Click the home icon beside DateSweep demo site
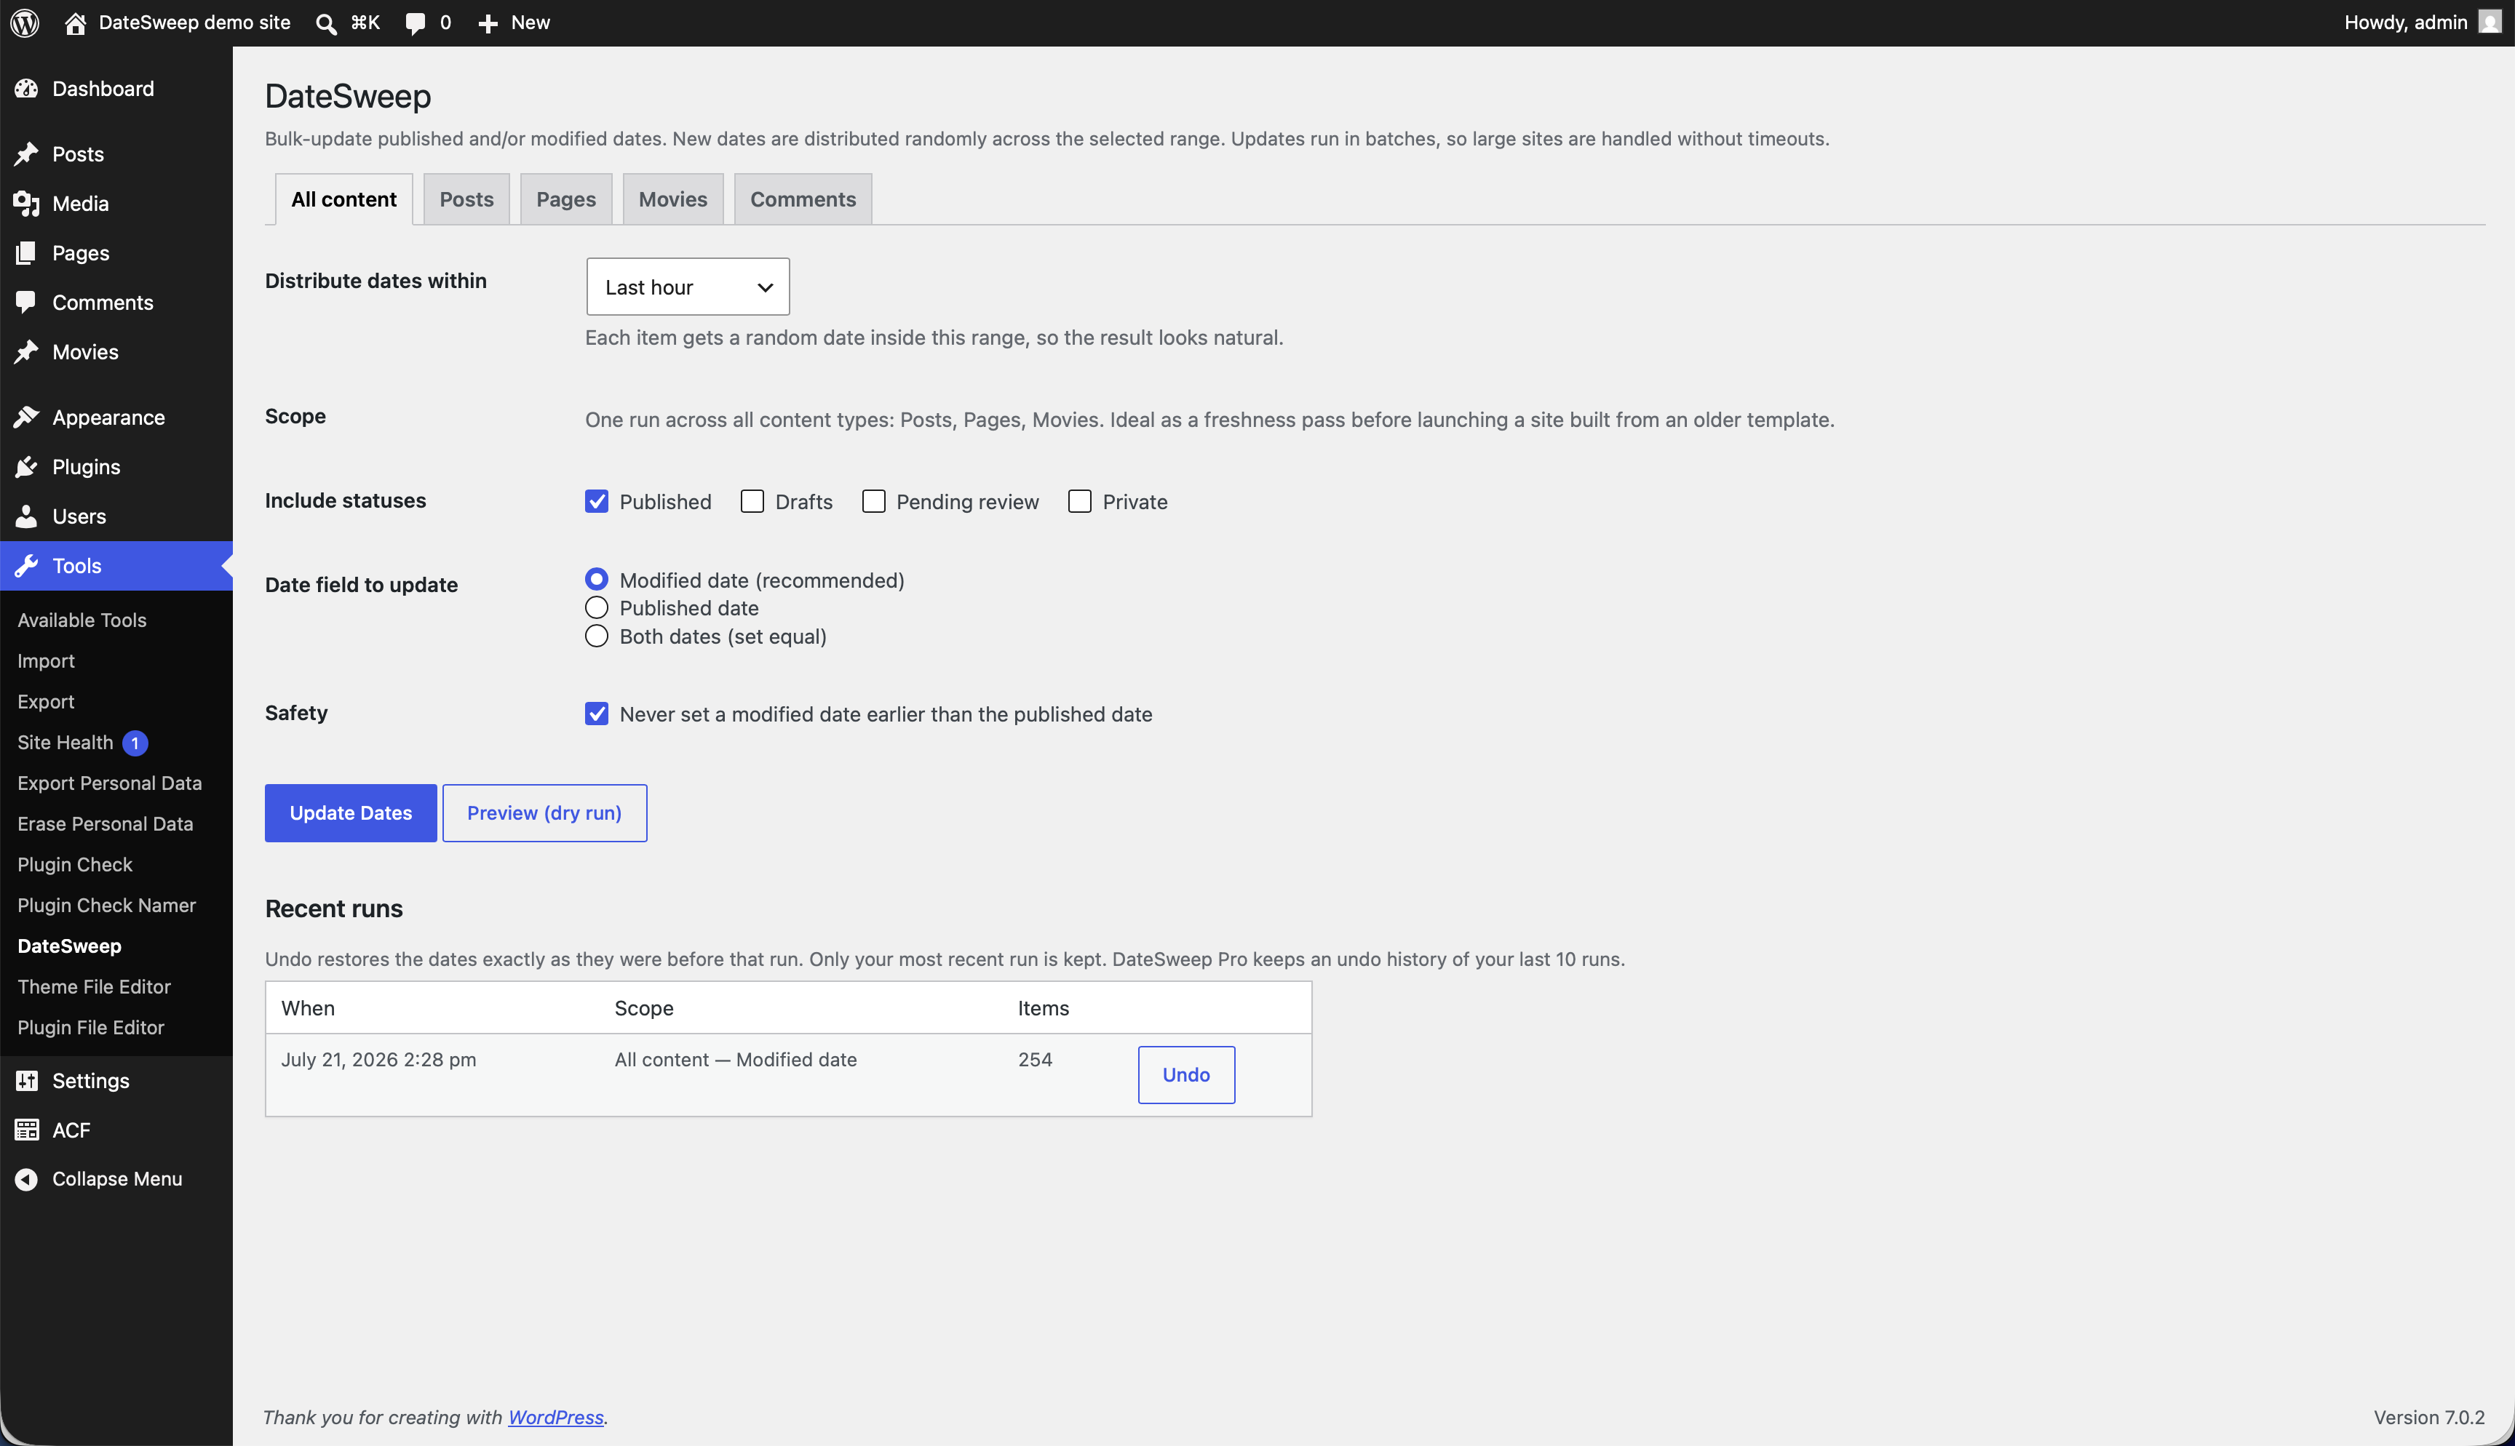The height and width of the screenshot is (1446, 2515). pos(76,23)
